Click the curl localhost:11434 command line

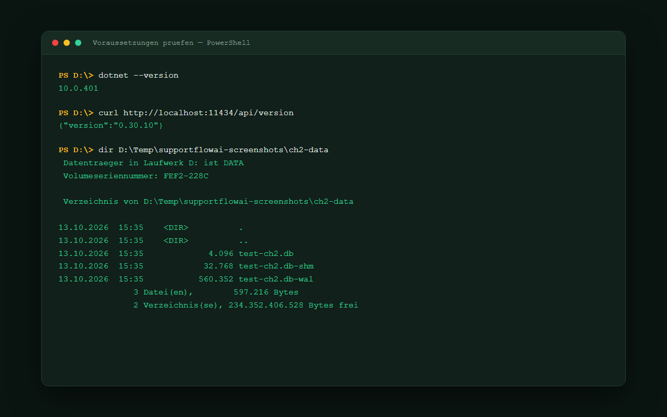(196, 113)
